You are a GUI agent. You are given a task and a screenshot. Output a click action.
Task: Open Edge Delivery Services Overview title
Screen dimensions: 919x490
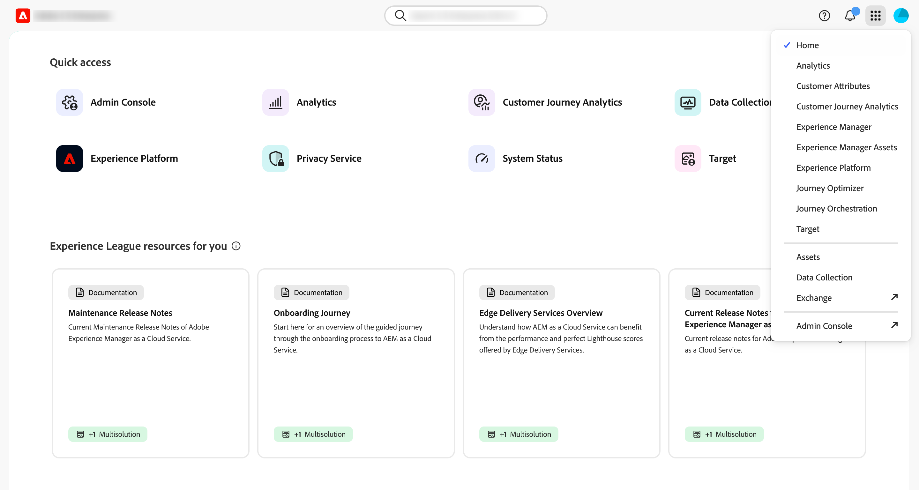click(541, 313)
